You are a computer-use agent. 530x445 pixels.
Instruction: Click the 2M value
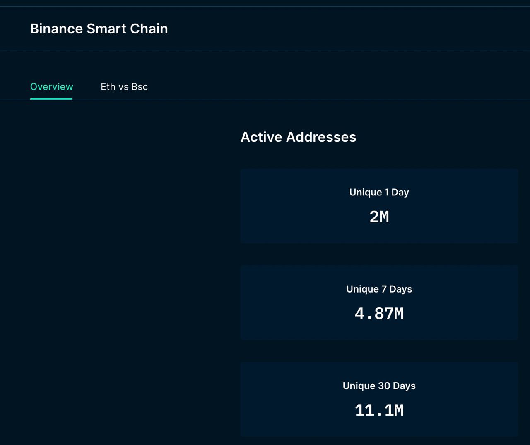coord(379,217)
